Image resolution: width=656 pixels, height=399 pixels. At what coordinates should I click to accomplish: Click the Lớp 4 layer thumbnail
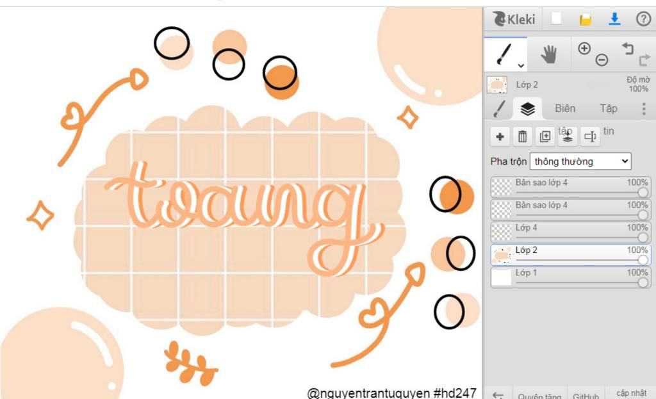(x=501, y=232)
